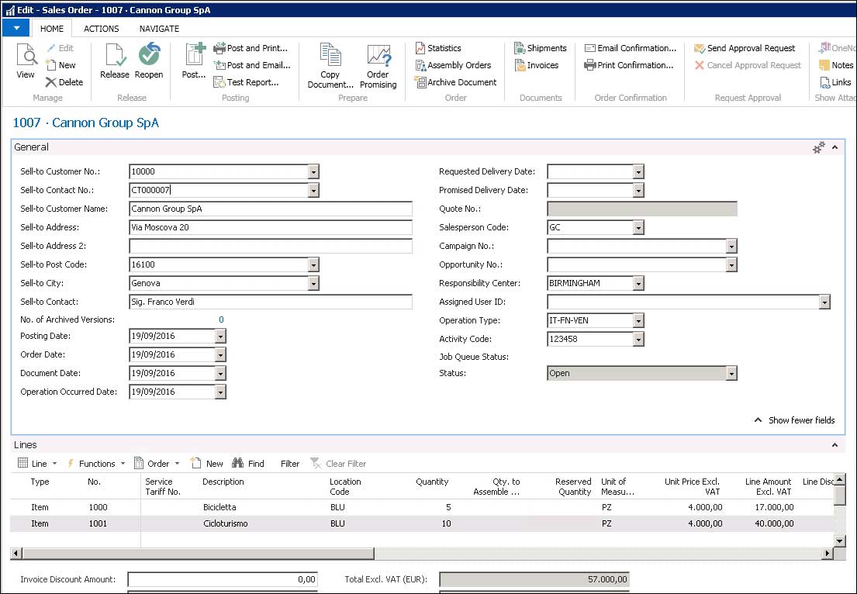This screenshot has height=594, width=857.
Task: Click the Reopen order icon
Action: click(149, 56)
